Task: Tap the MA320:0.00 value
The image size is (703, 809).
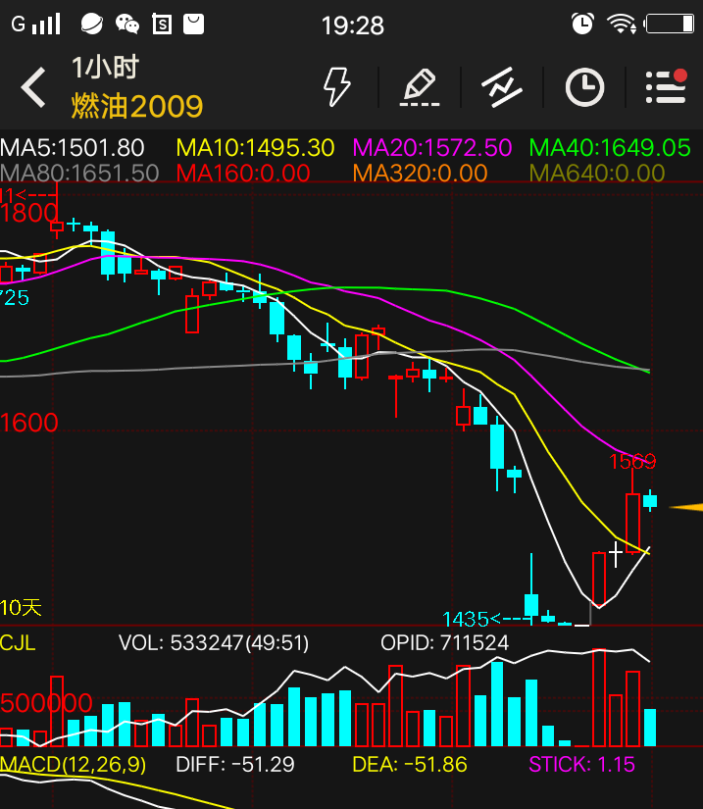Action: tap(420, 173)
